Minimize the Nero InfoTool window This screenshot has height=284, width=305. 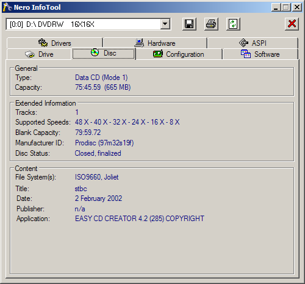[276, 7]
